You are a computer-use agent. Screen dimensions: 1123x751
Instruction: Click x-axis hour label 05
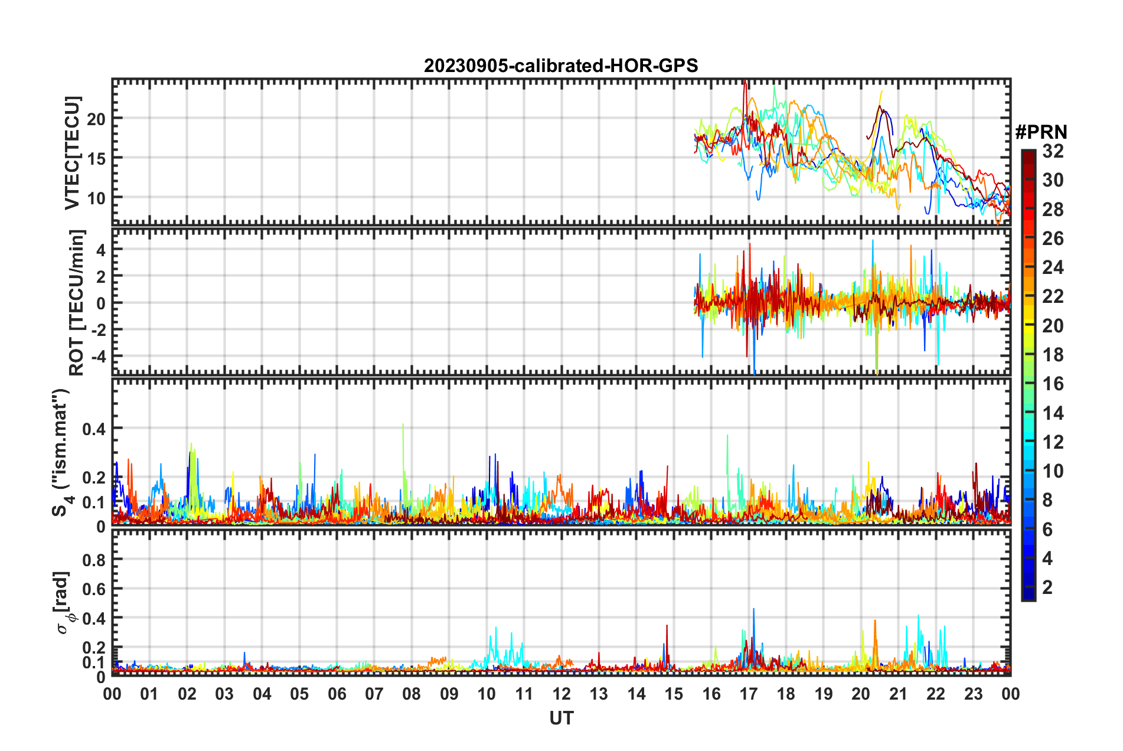coord(299,694)
